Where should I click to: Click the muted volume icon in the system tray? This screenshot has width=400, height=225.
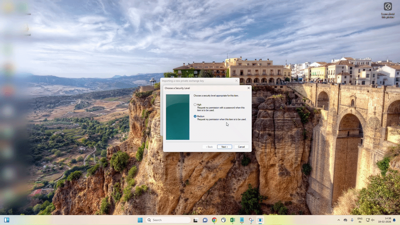pyautogui.click(x=373, y=220)
